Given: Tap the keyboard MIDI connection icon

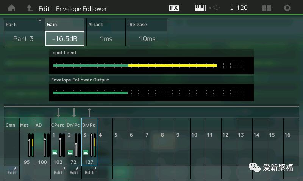Looking at the screenshot, I should (x=200, y=8).
